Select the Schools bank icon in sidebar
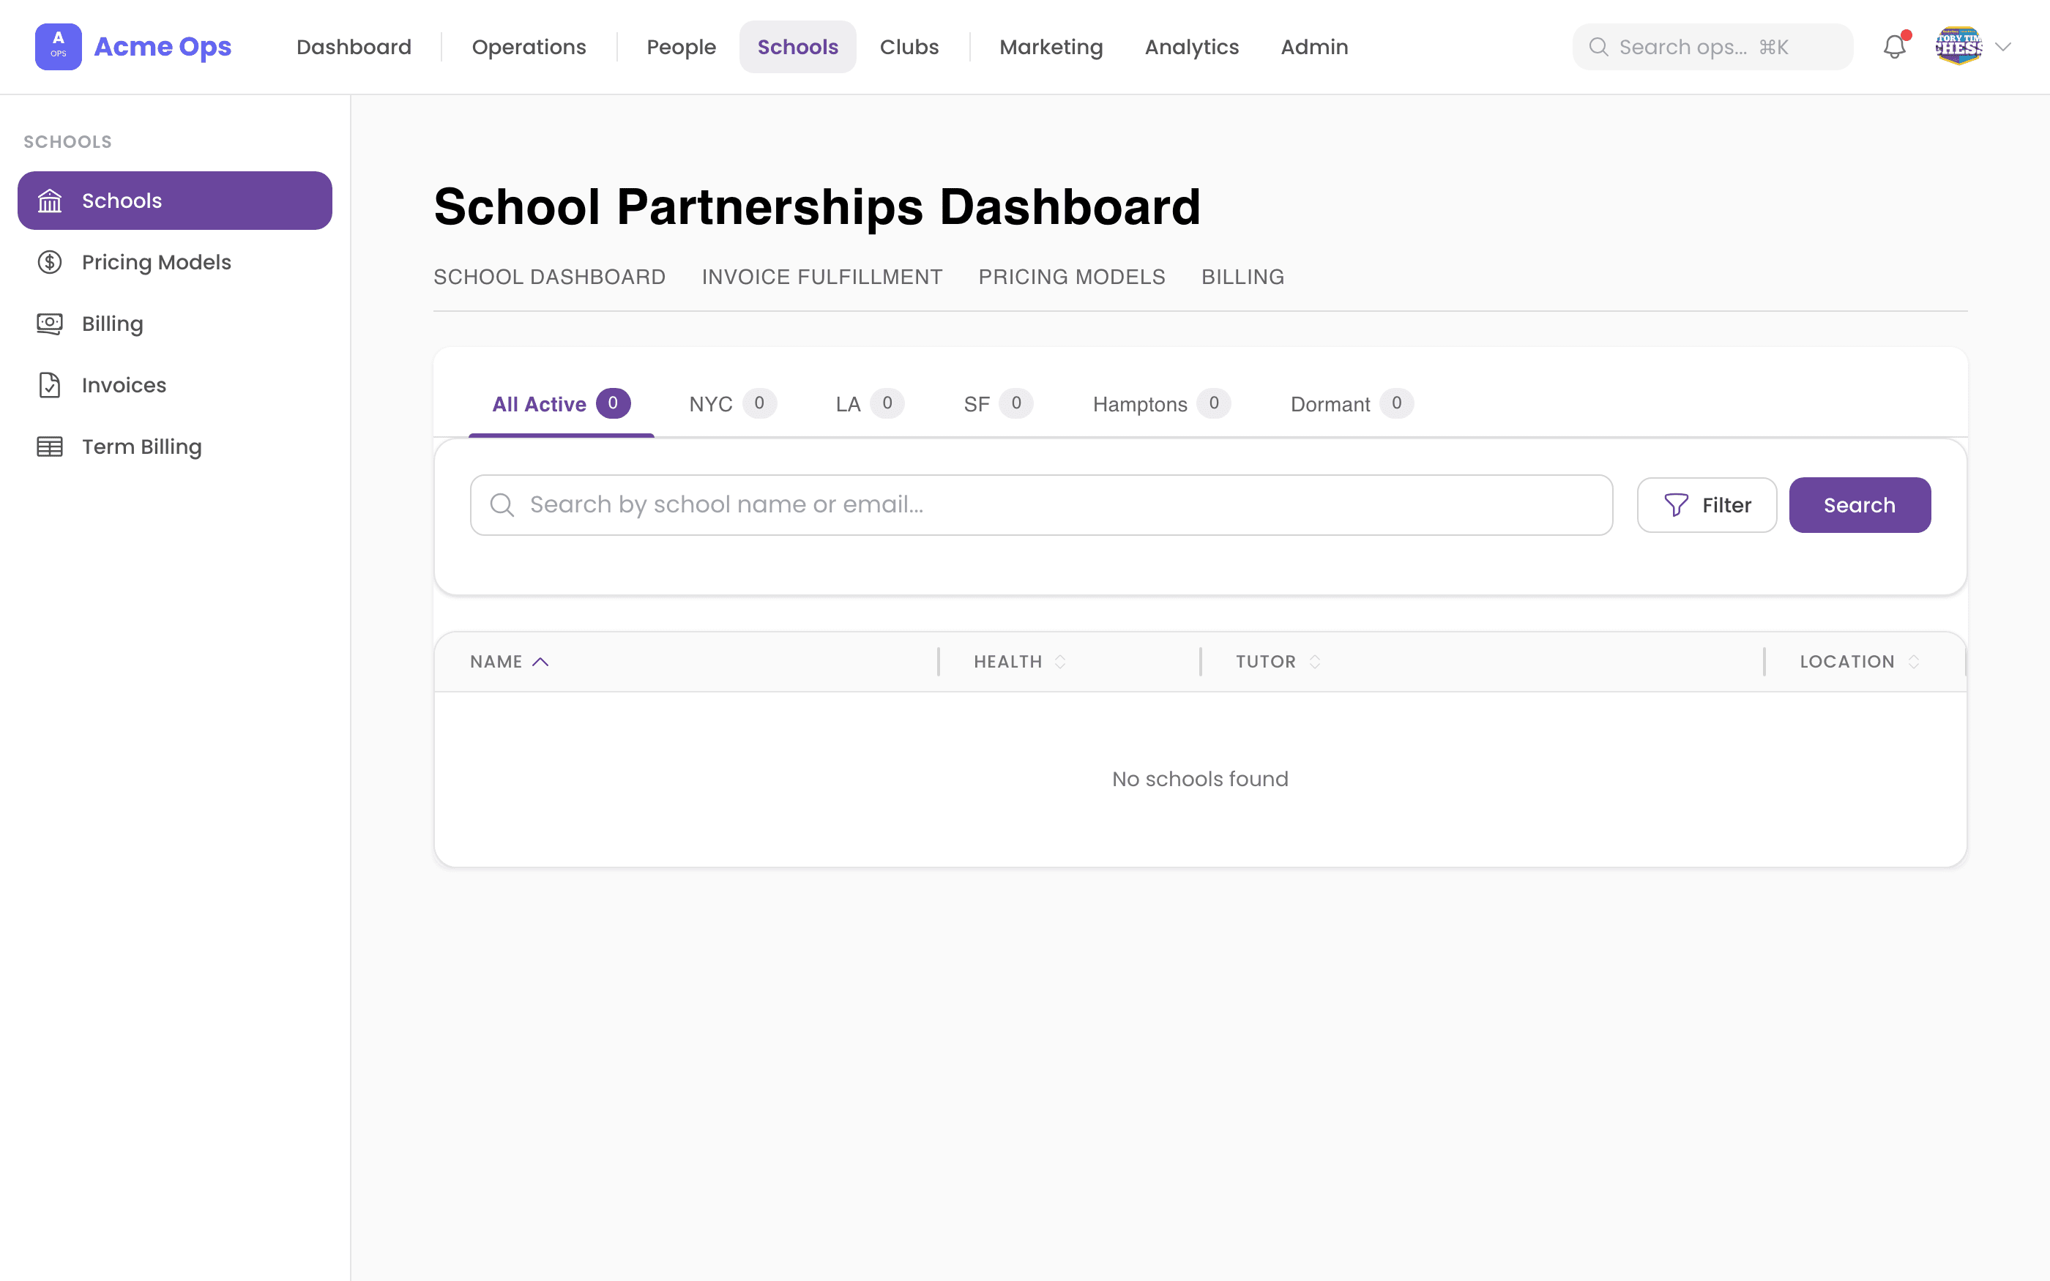Image resolution: width=2050 pixels, height=1281 pixels. point(50,200)
